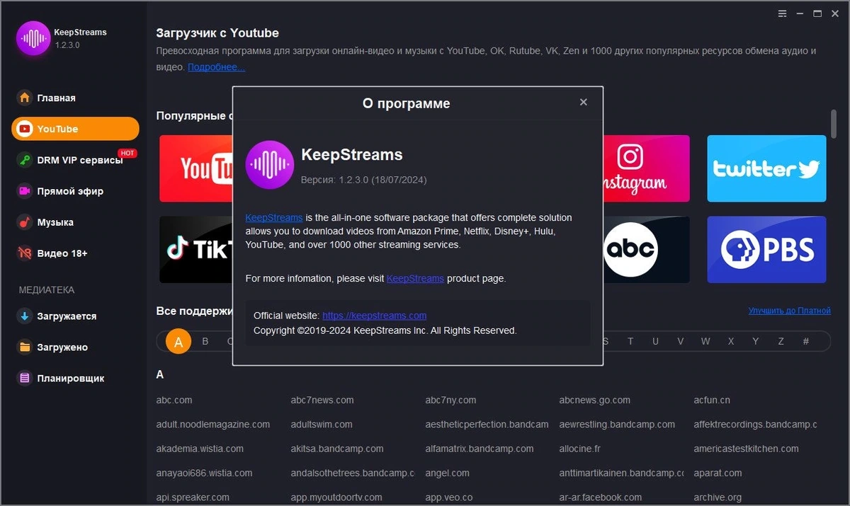850x506 pixels.
Task: Open akitsa.bandcamp.com entry
Action: (337, 449)
